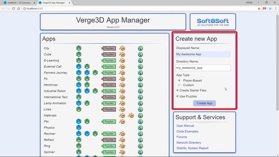
Task: Select Verge3D App Manager browser tab
Action: pyautogui.click(x=53, y=3)
